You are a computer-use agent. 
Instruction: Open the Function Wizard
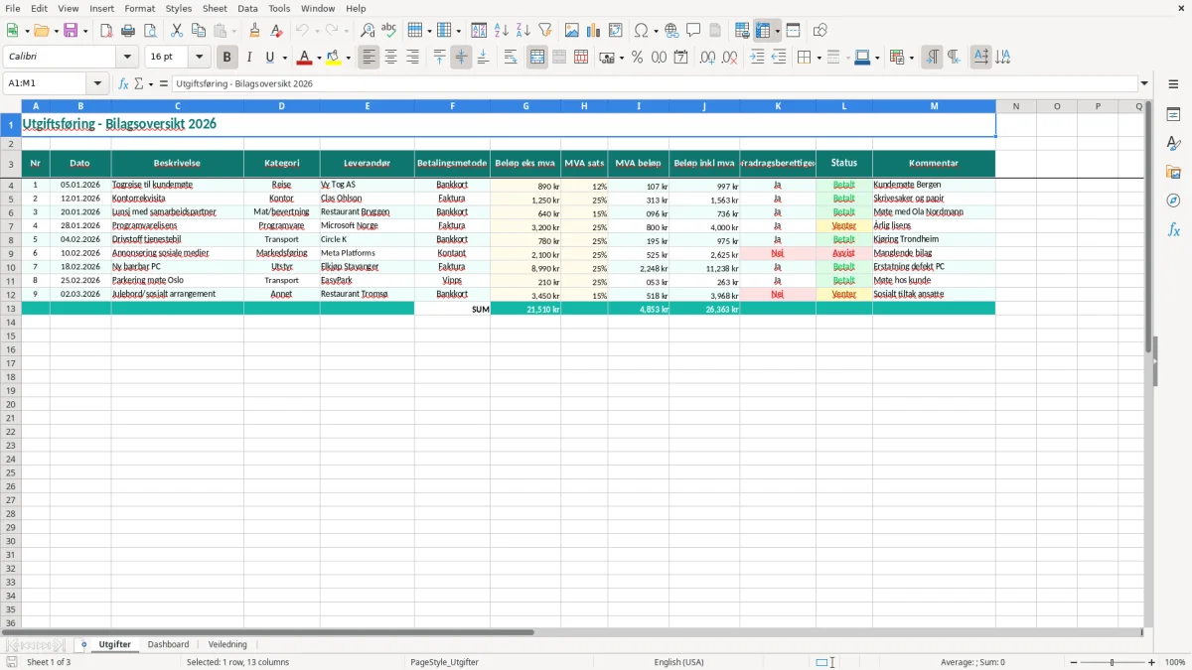[124, 83]
